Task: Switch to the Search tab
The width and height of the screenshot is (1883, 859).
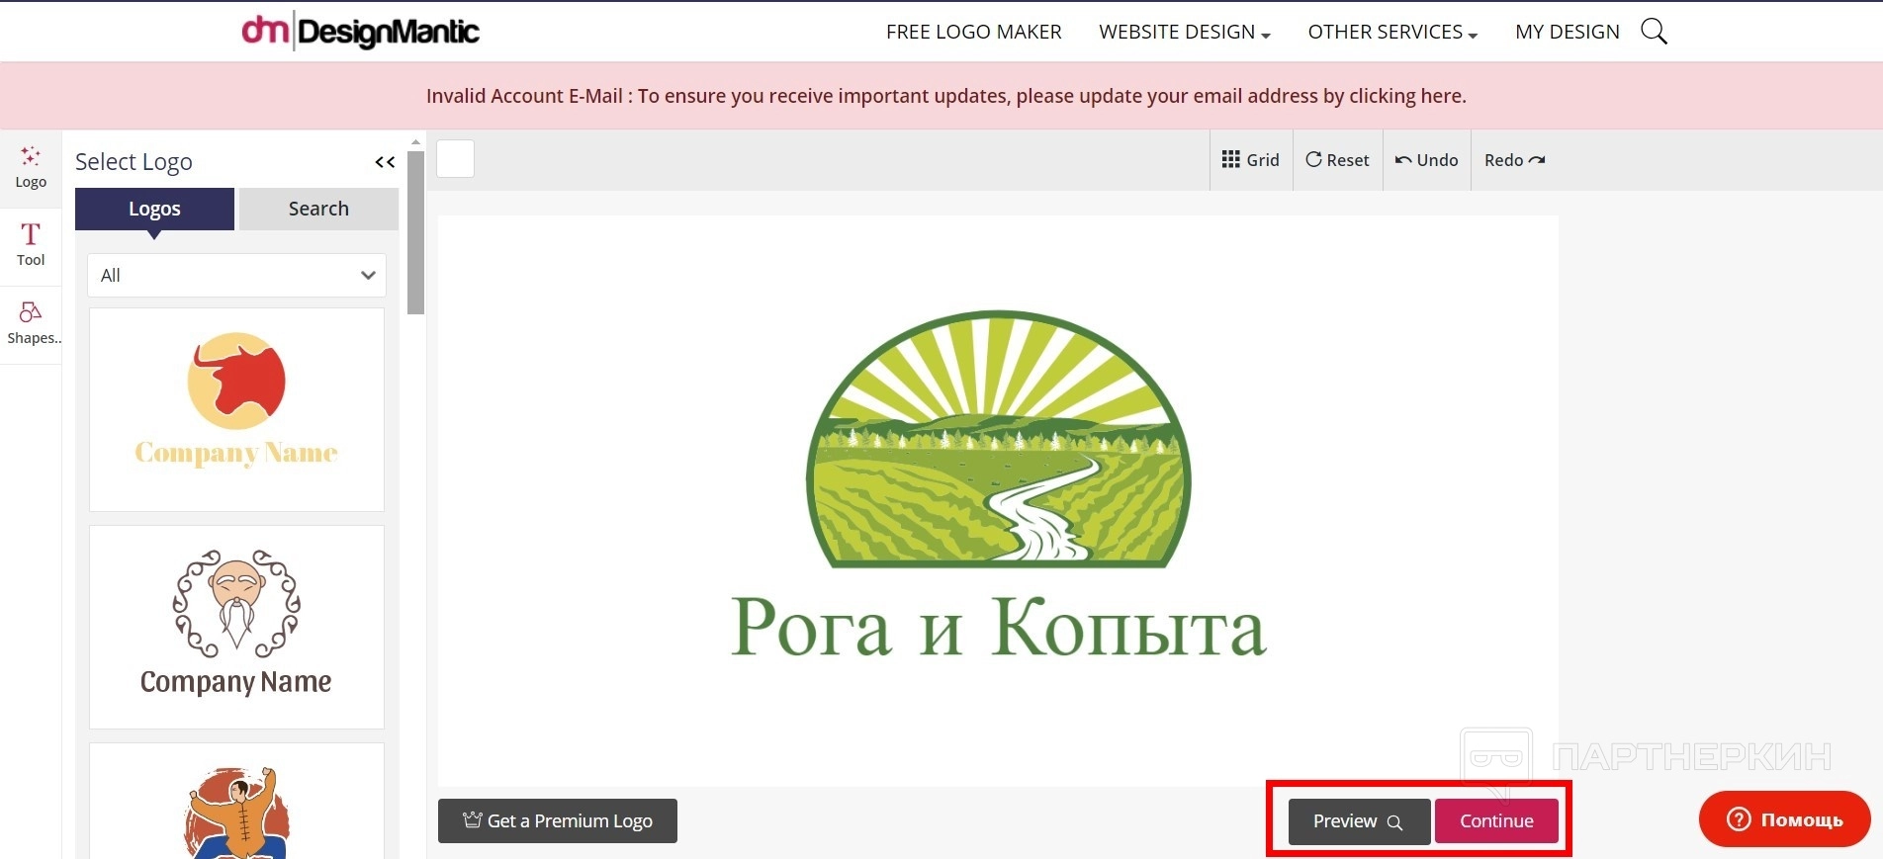Action: [x=318, y=209]
